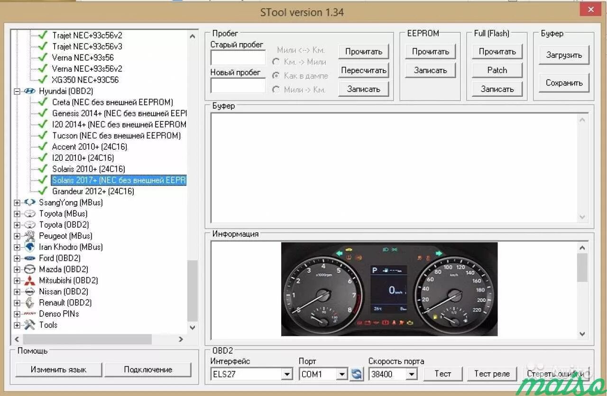Click the tree's horizontal scrollbar thumb
This screenshot has height=396, width=607.
point(87,339)
